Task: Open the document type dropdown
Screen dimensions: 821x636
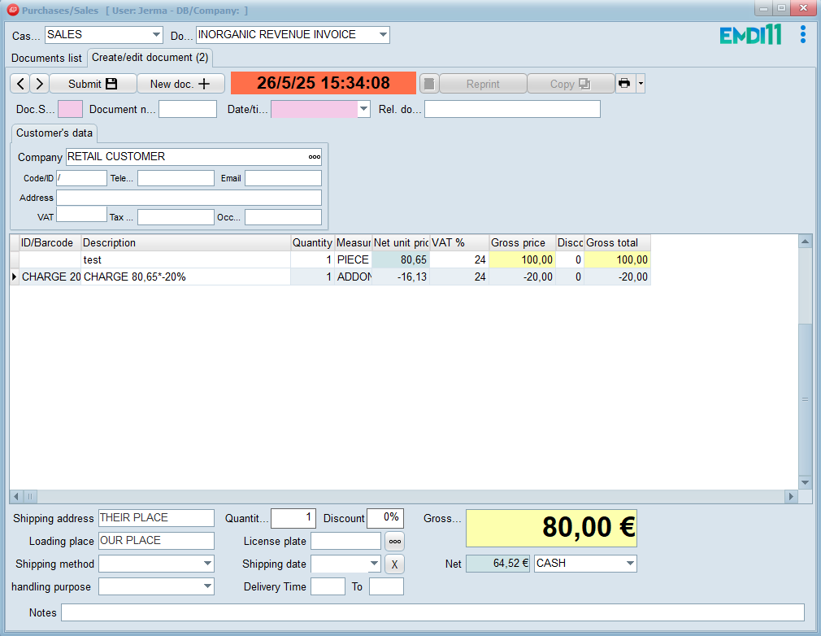Action: (x=383, y=35)
